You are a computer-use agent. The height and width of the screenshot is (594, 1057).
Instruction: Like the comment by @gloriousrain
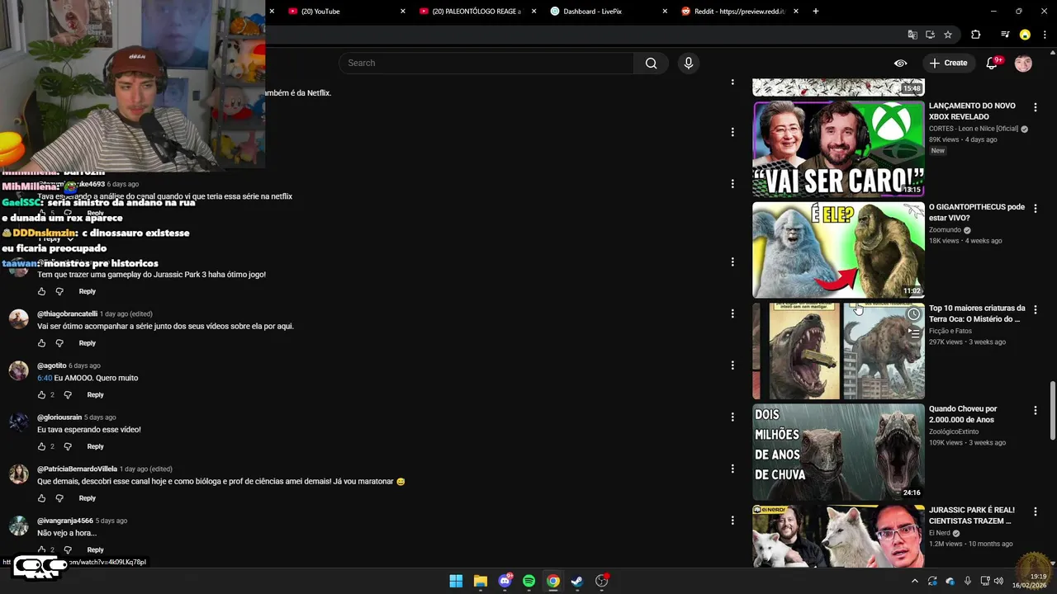coord(42,446)
